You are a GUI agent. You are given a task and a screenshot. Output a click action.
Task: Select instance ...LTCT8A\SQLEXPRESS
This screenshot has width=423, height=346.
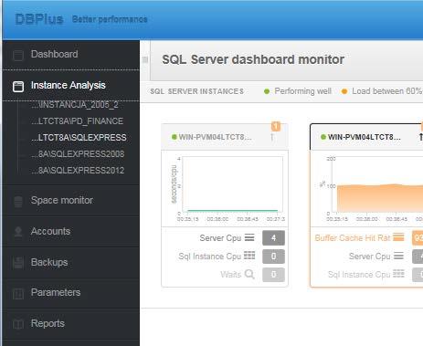[x=79, y=138]
